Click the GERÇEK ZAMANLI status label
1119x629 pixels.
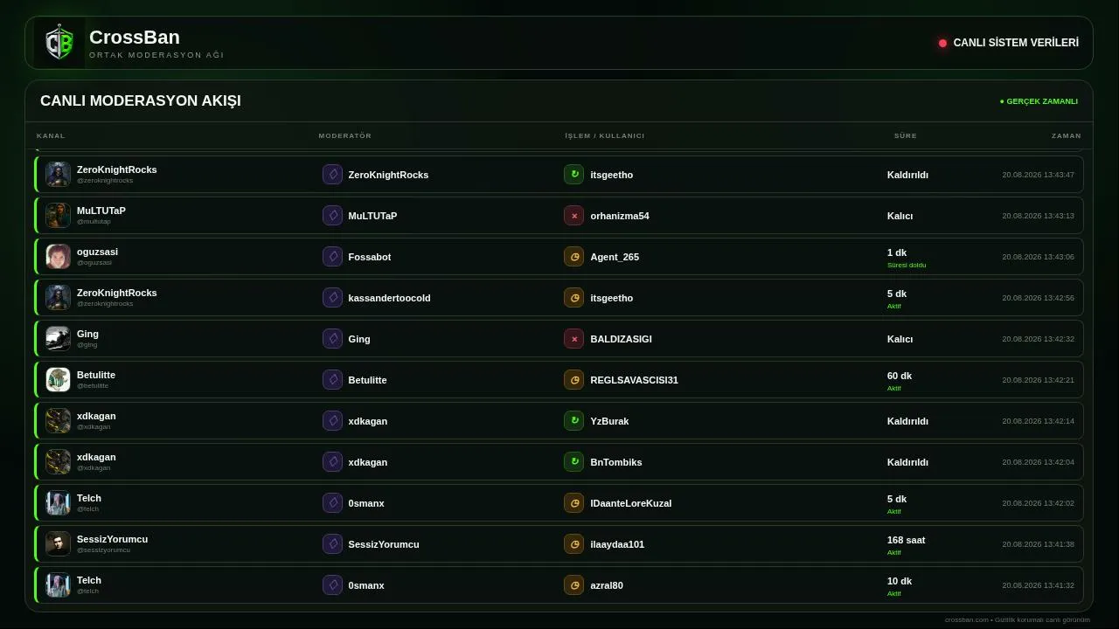(x=1039, y=101)
